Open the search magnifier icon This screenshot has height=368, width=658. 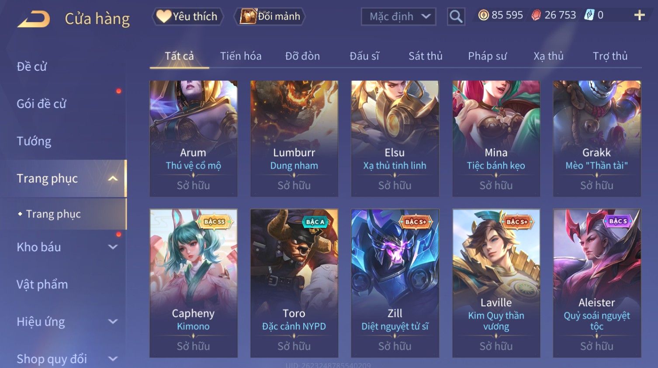pyautogui.click(x=456, y=17)
